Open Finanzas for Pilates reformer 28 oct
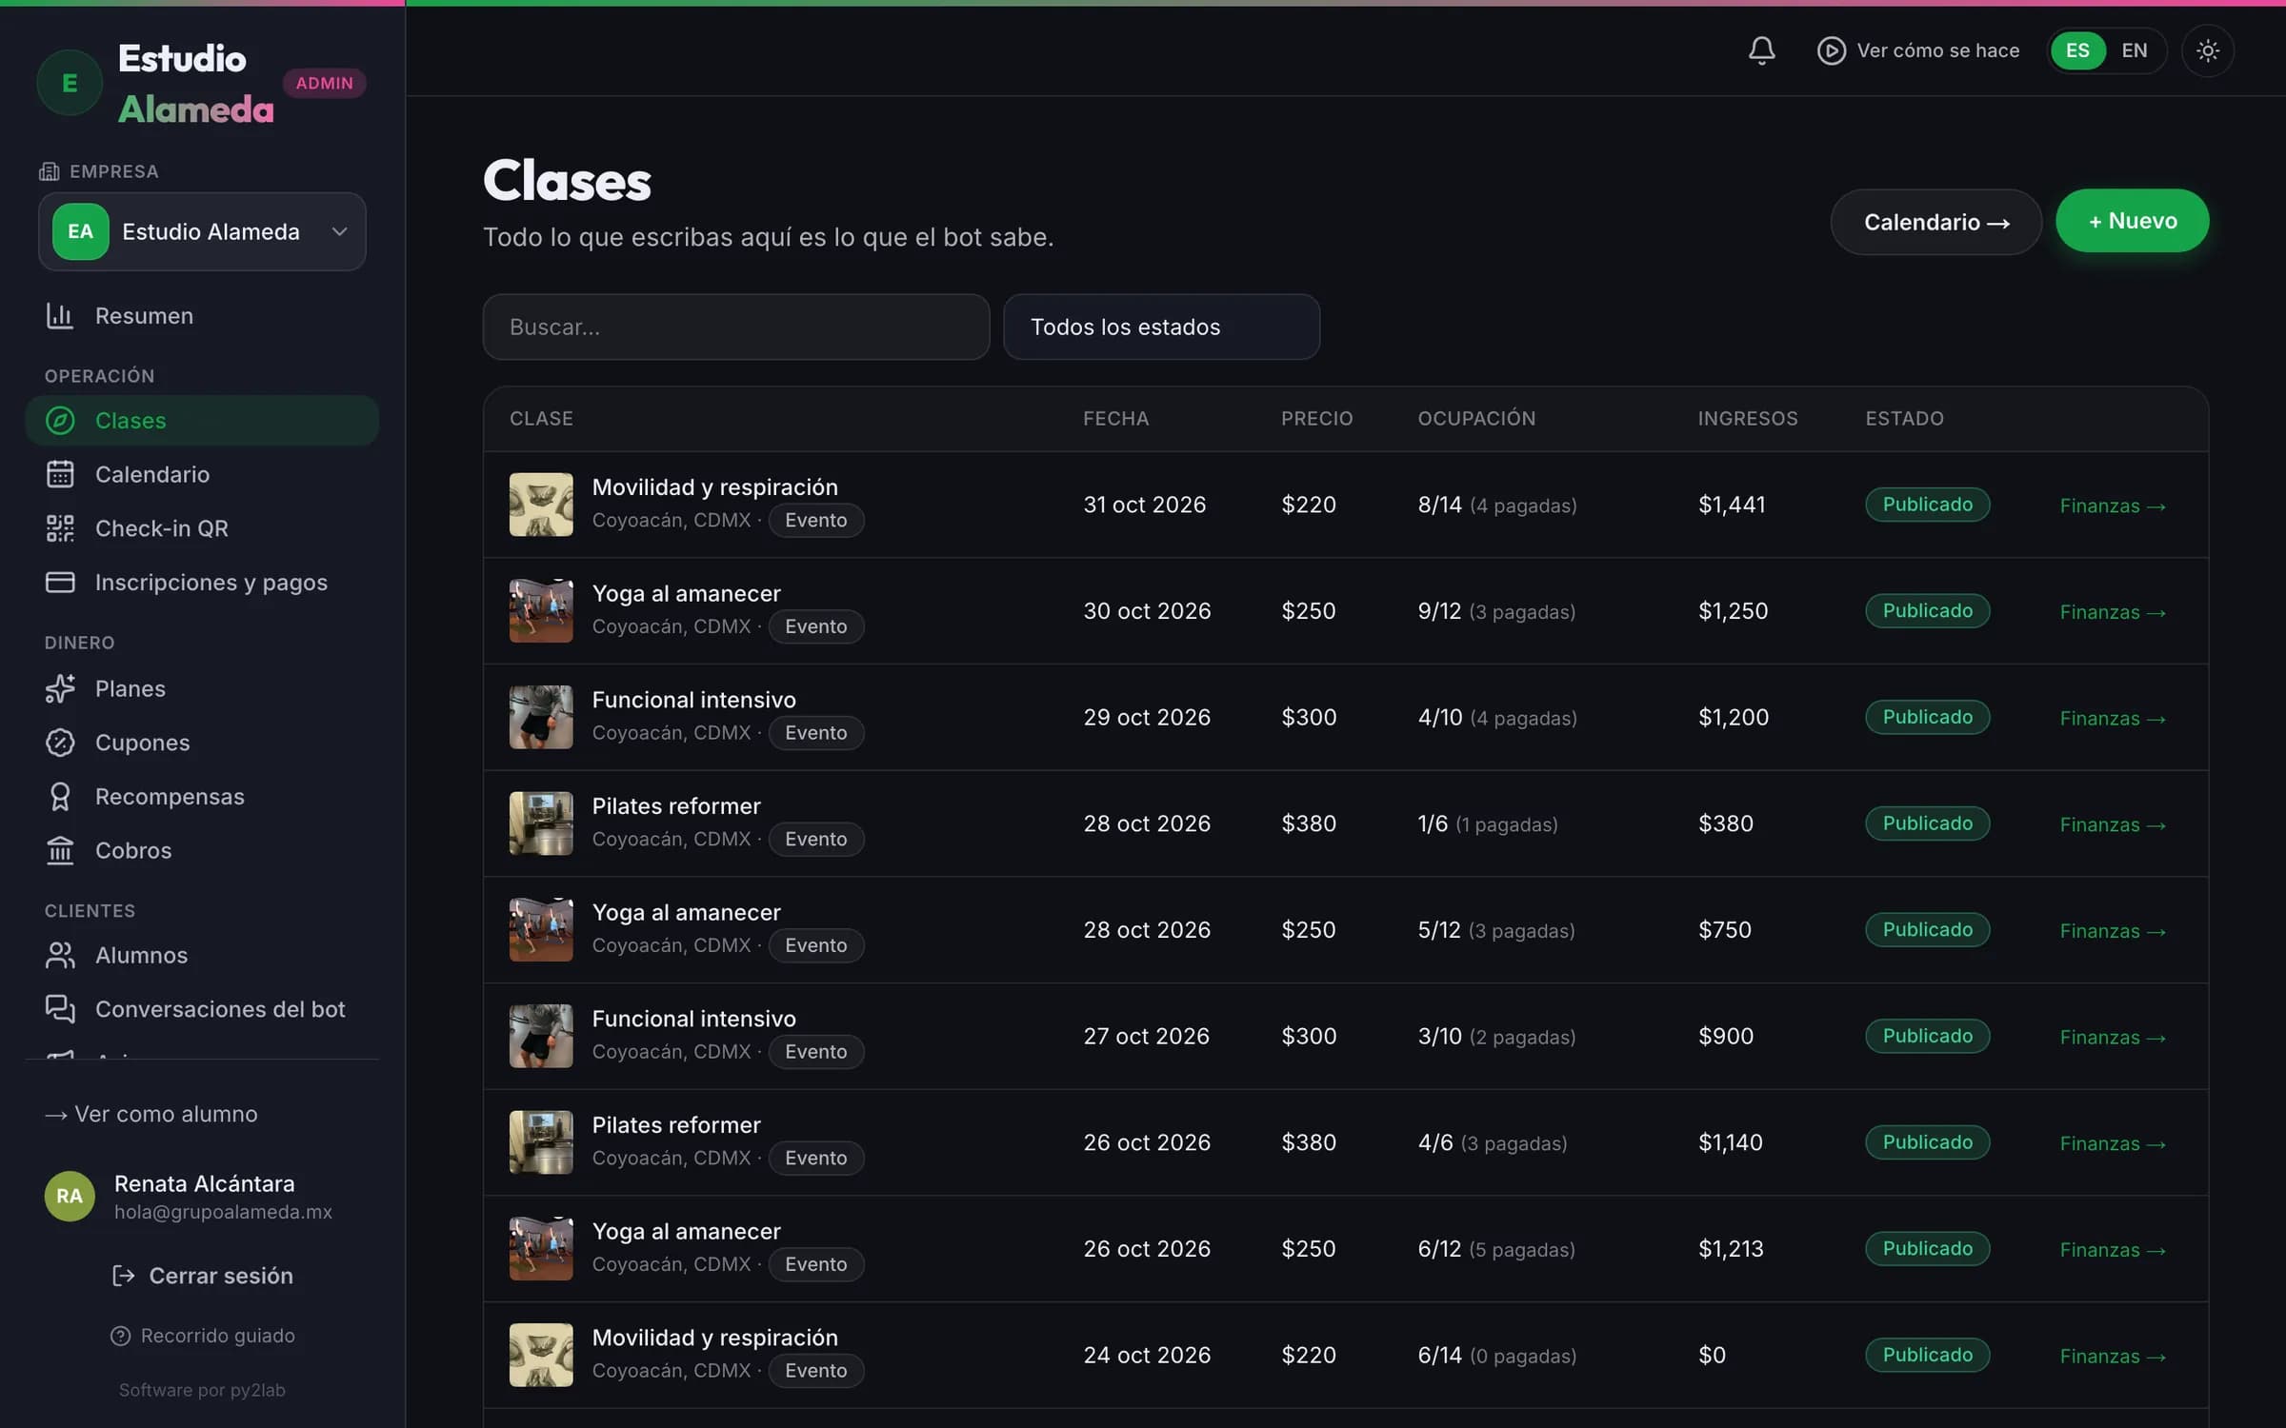The height and width of the screenshot is (1428, 2286). [2113, 824]
